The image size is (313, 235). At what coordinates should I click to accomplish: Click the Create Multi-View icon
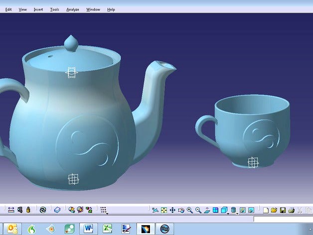coord(216,210)
